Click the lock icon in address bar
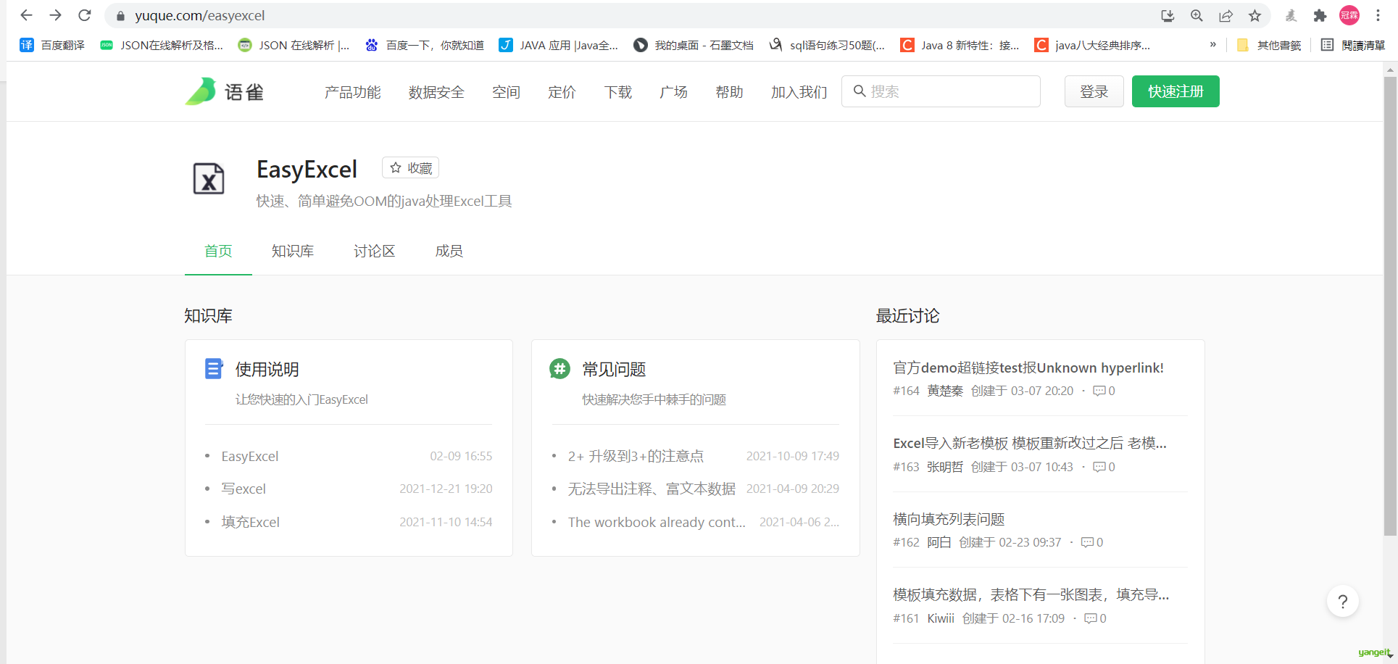The height and width of the screenshot is (664, 1398). pos(120,16)
